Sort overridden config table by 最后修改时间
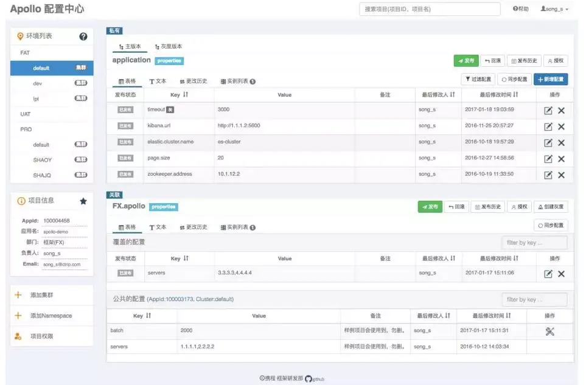Screen dimensions: 586x385 pos(516,258)
